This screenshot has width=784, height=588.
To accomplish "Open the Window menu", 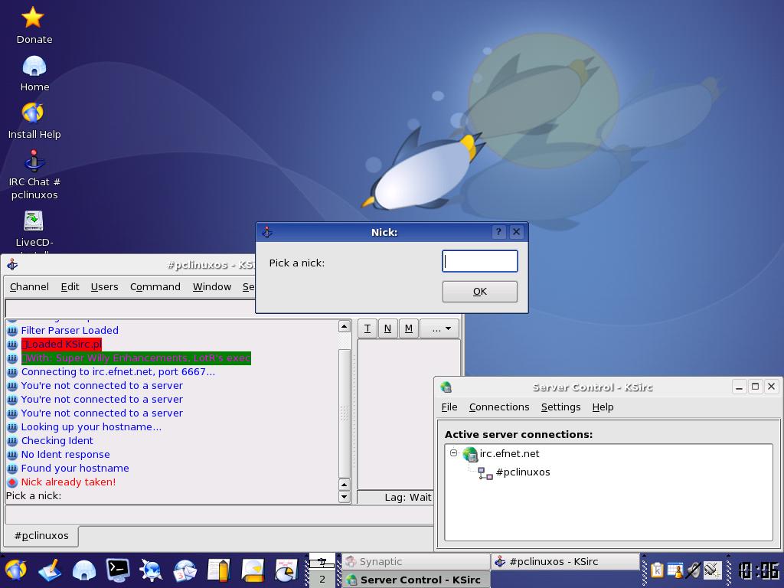I will (212, 287).
